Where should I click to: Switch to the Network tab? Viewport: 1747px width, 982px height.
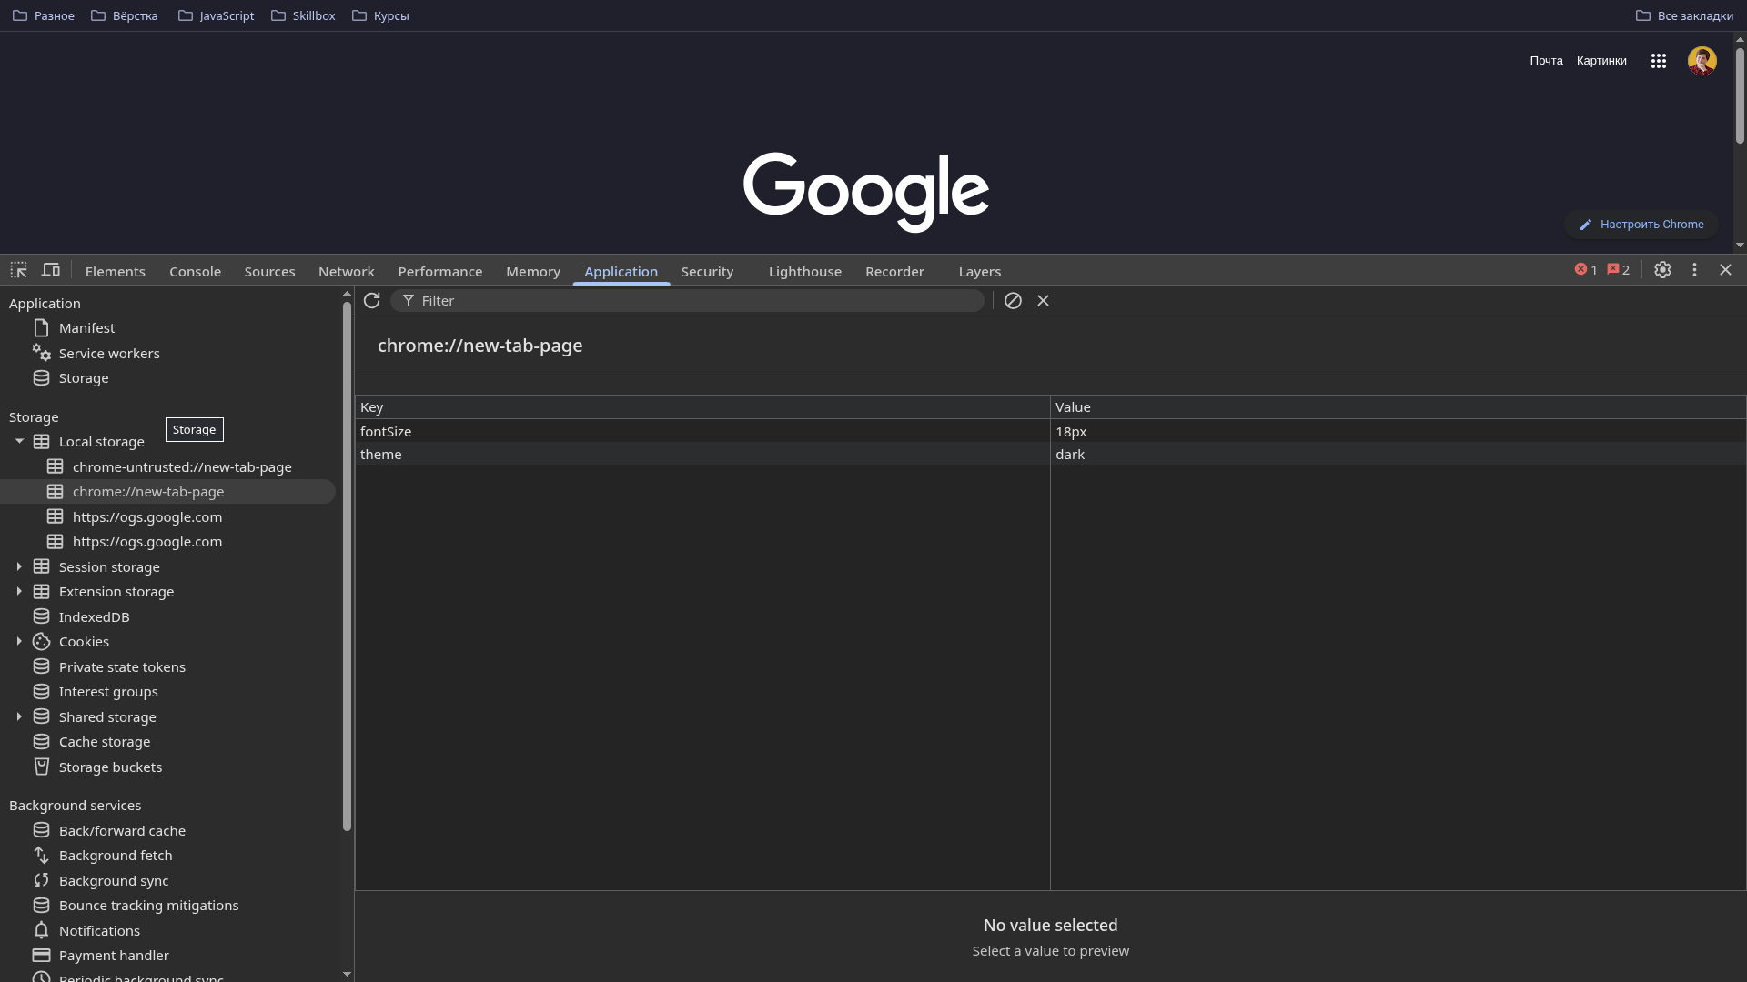click(346, 271)
